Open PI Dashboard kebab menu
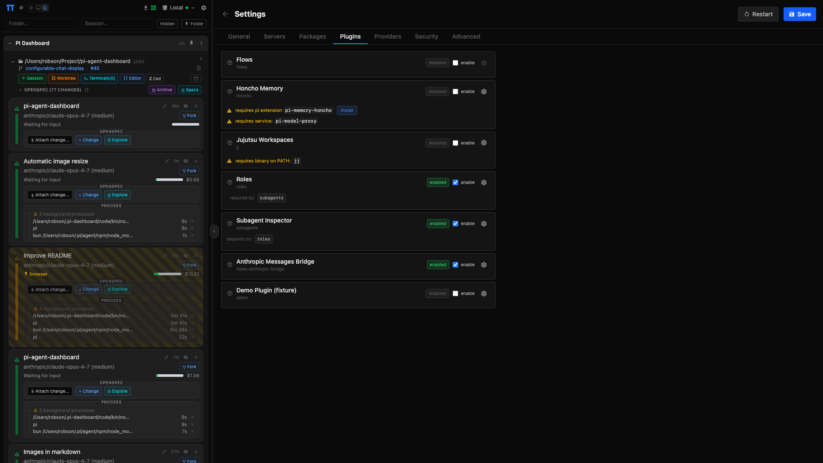The width and height of the screenshot is (823, 463). 201,43
